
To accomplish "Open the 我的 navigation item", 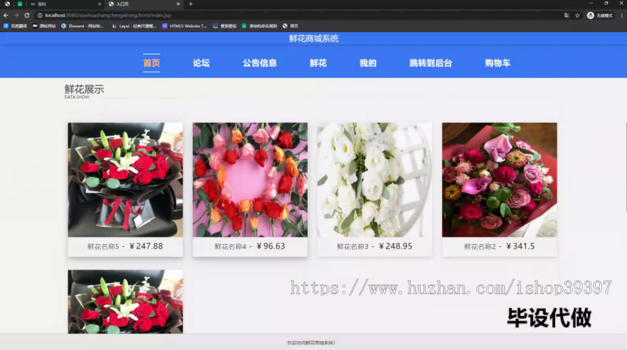I will 368,63.
